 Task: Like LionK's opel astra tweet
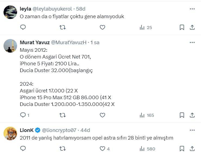pos(102,149)
